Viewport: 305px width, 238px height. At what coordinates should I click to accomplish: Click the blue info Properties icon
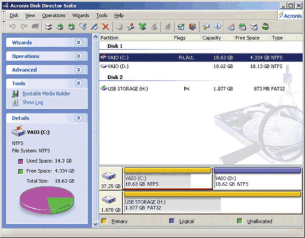click(x=218, y=27)
